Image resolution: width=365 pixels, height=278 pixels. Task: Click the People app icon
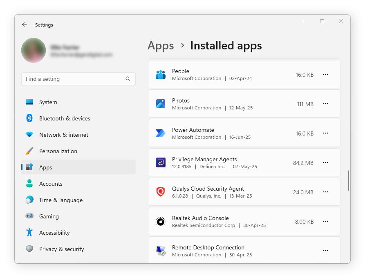160,74
